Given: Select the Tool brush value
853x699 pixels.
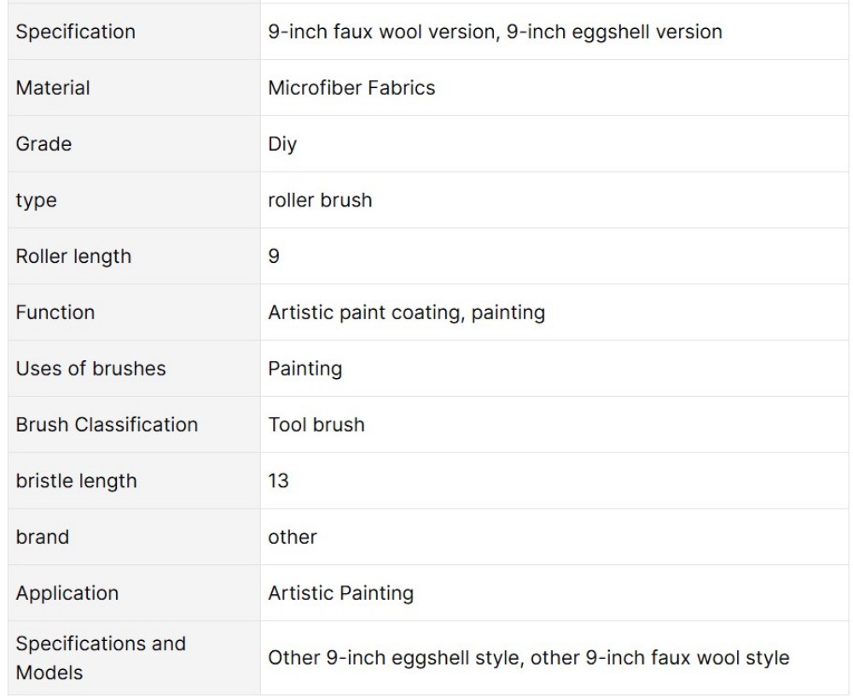Looking at the screenshot, I should 316,424.
